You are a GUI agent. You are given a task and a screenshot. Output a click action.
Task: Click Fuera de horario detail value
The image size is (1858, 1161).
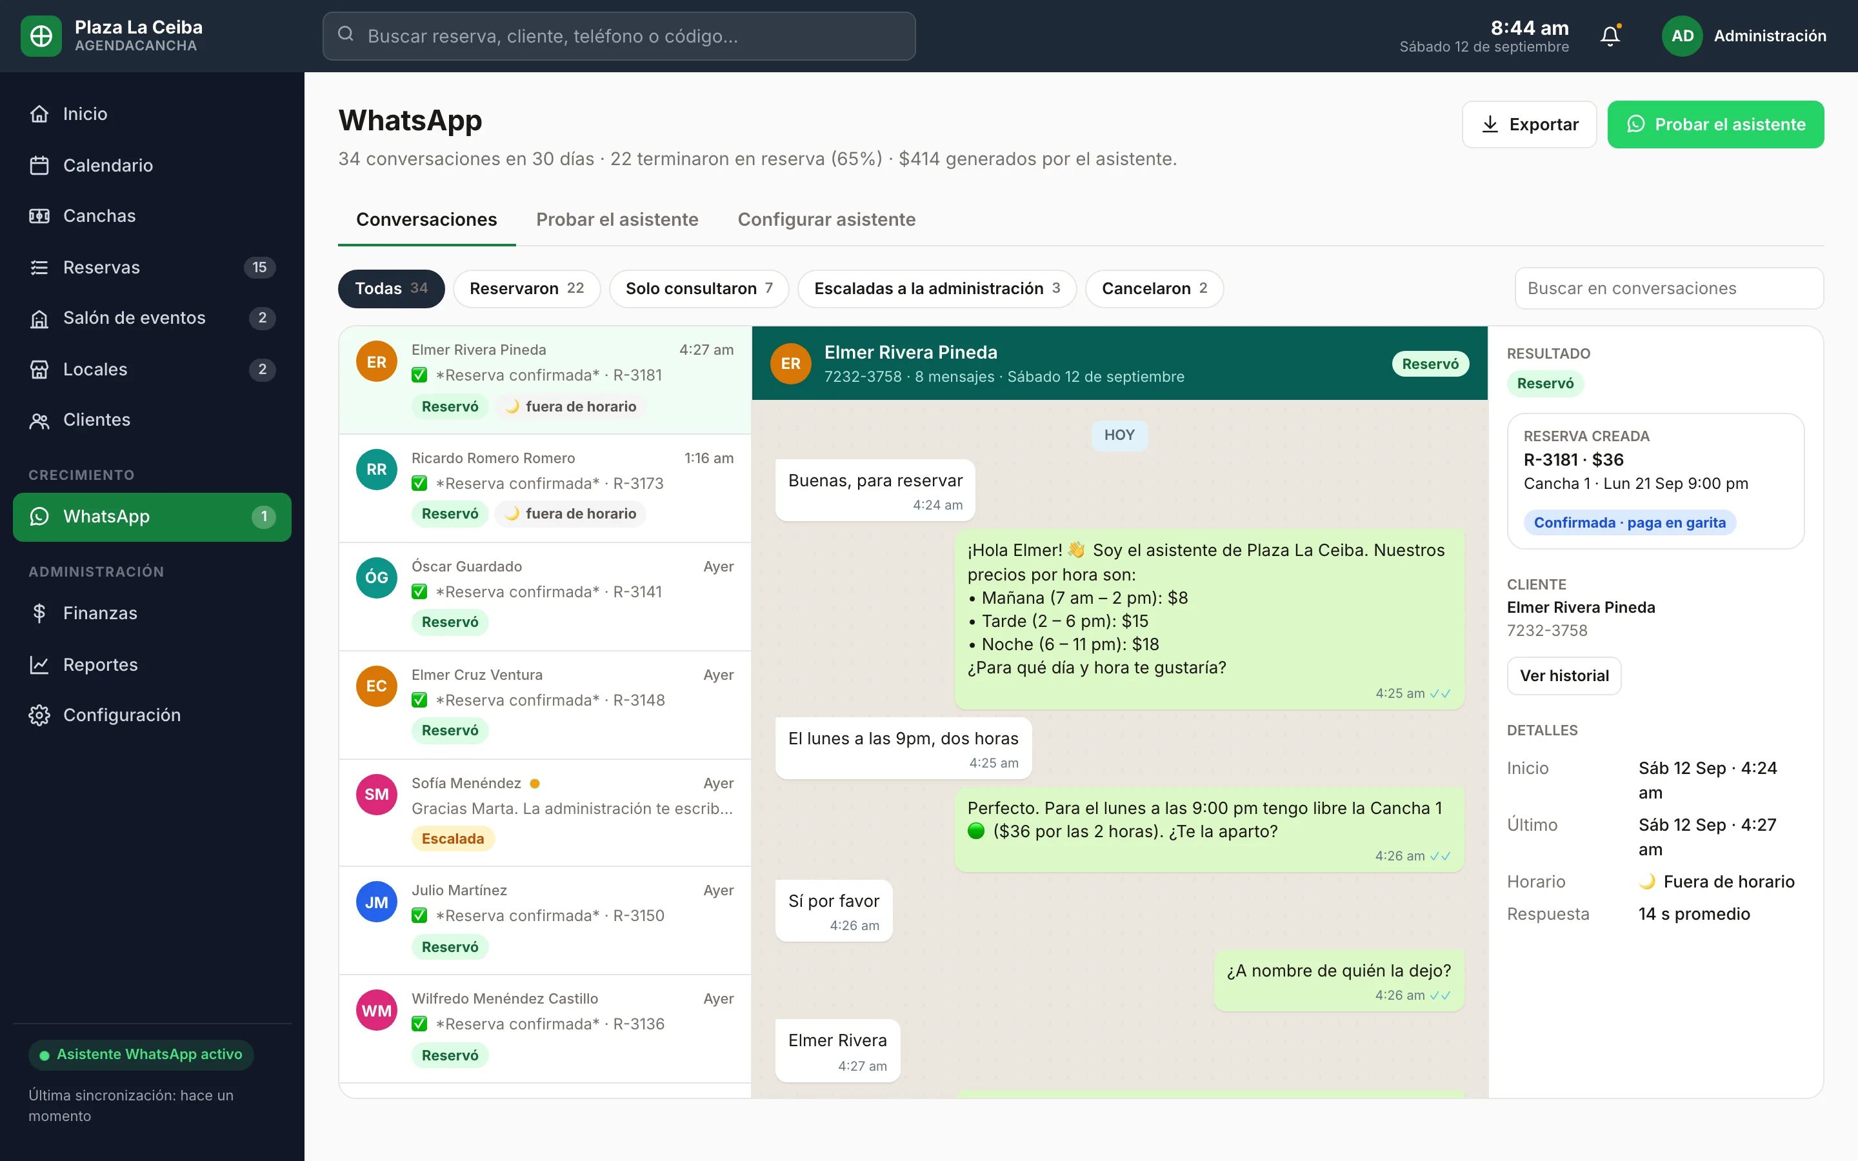pyautogui.click(x=1717, y=882)
